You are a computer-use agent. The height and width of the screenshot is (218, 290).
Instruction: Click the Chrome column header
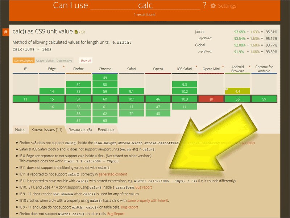[x=105, y=69]
